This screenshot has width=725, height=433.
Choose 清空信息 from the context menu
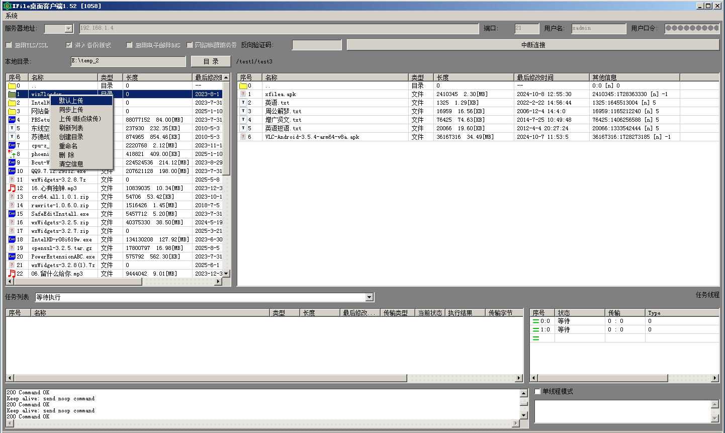[81, 164]
